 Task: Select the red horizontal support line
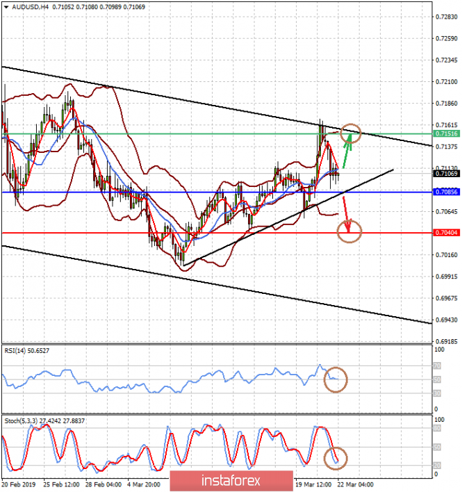click(x=217, y=233)
